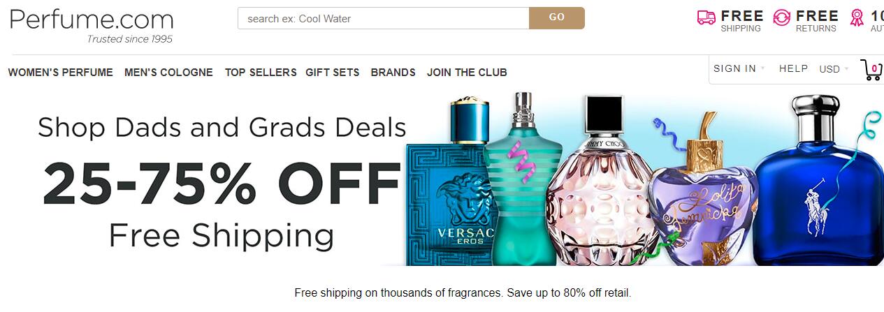Open the Men's Cologne menu

tap(168, 73)
